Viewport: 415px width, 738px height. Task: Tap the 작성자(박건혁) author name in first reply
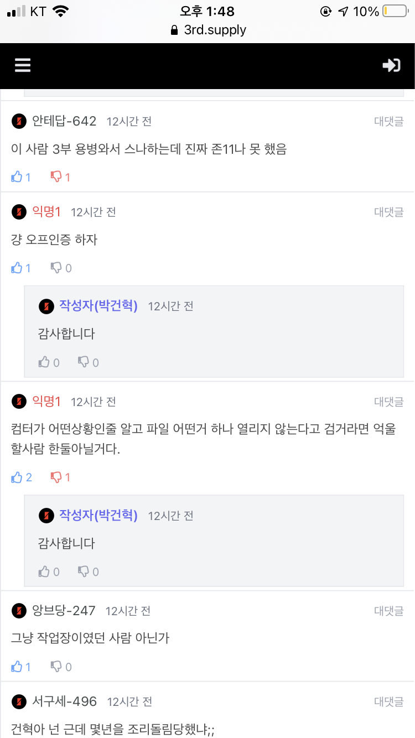(x=98, y=305)
